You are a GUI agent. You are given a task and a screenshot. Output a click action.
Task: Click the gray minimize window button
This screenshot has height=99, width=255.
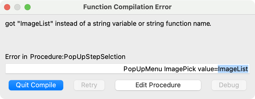click(17, 7)
